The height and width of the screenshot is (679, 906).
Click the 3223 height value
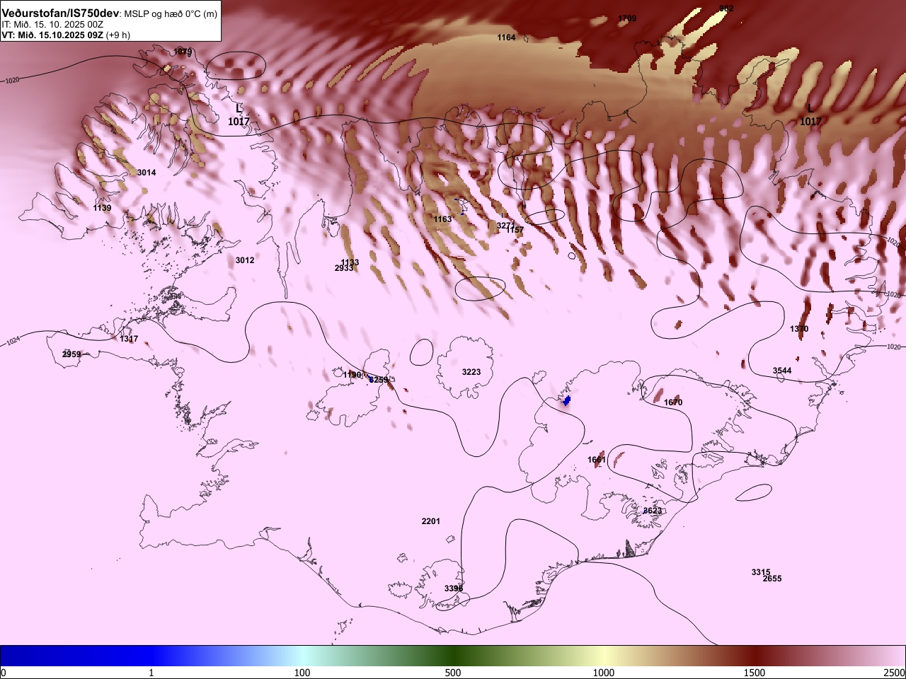pos(471,372)
